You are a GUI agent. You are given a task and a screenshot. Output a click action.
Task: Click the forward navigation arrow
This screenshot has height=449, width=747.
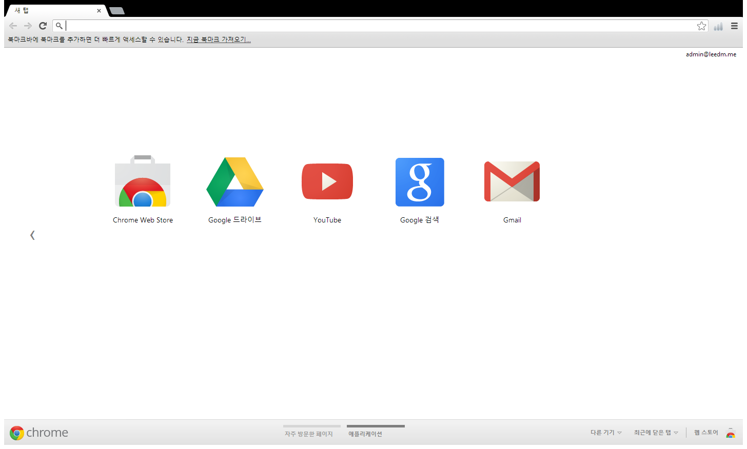pos(28,26)
